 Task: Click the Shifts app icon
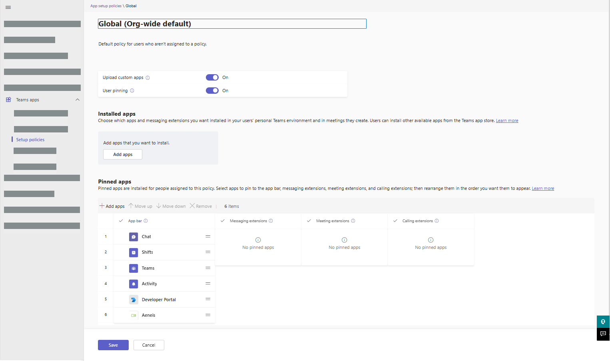click(x=134, y=253)
